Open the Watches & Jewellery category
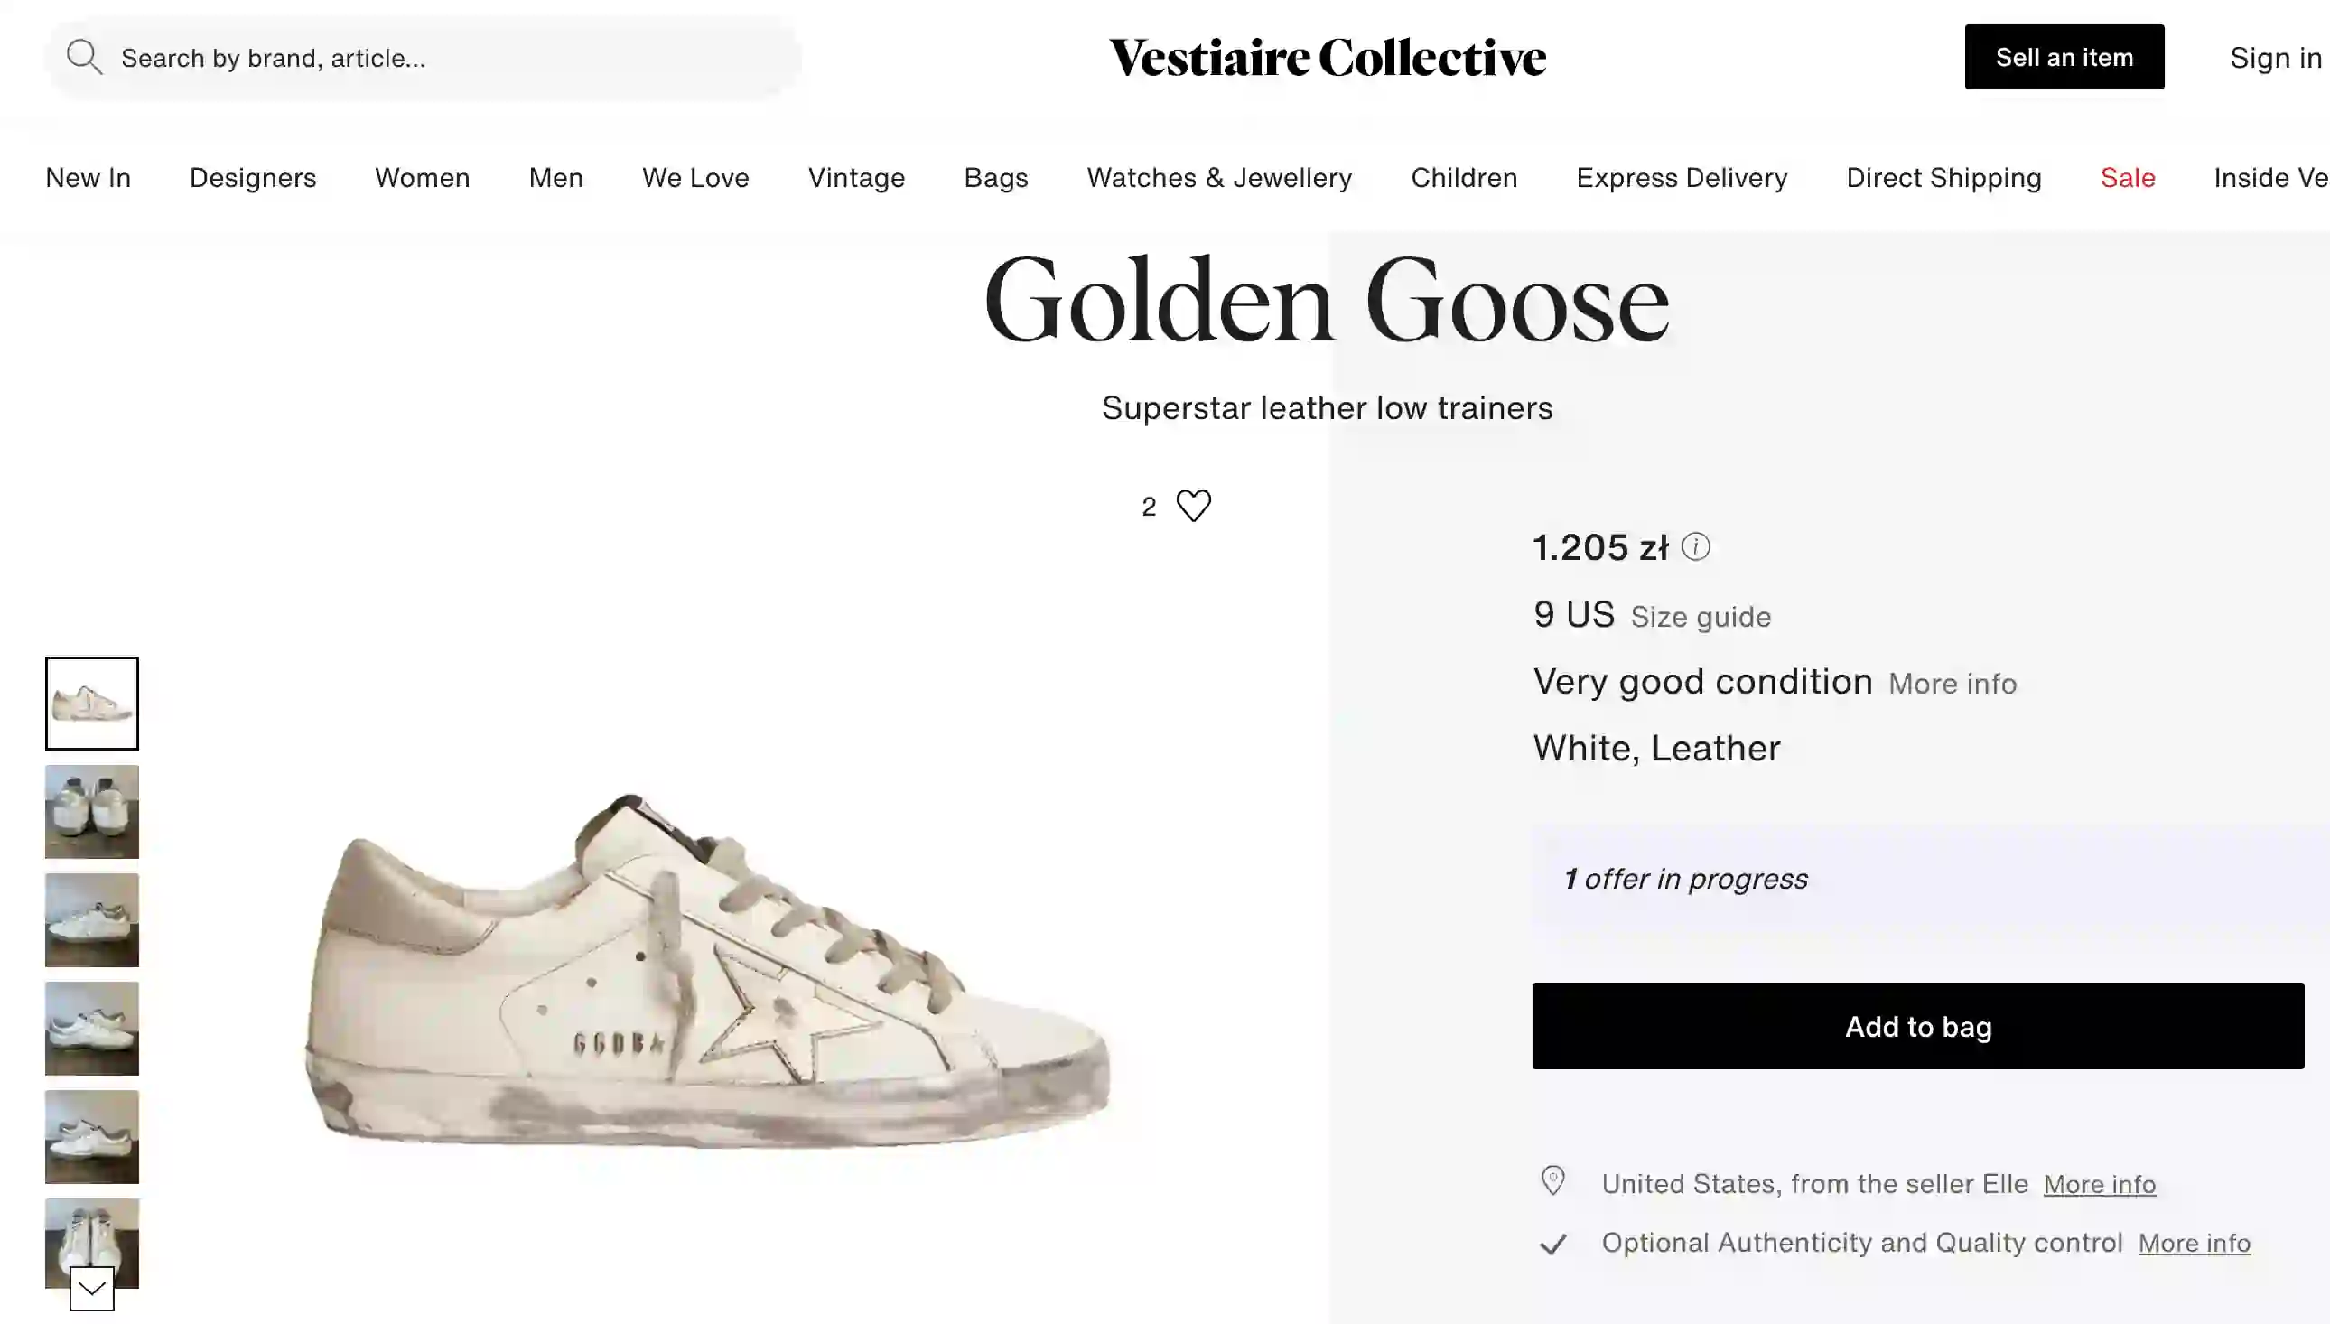The width and height of the screenshot is (2330, 1324). point(1219,177)
